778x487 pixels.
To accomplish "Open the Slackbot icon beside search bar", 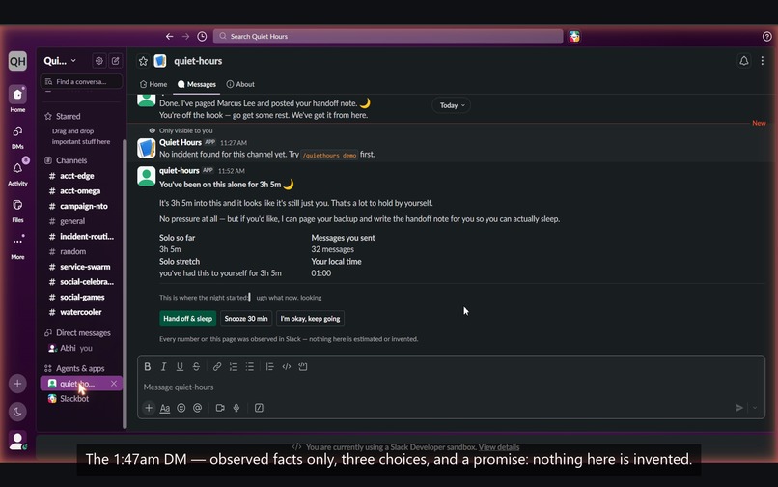I will pos(574,37).
